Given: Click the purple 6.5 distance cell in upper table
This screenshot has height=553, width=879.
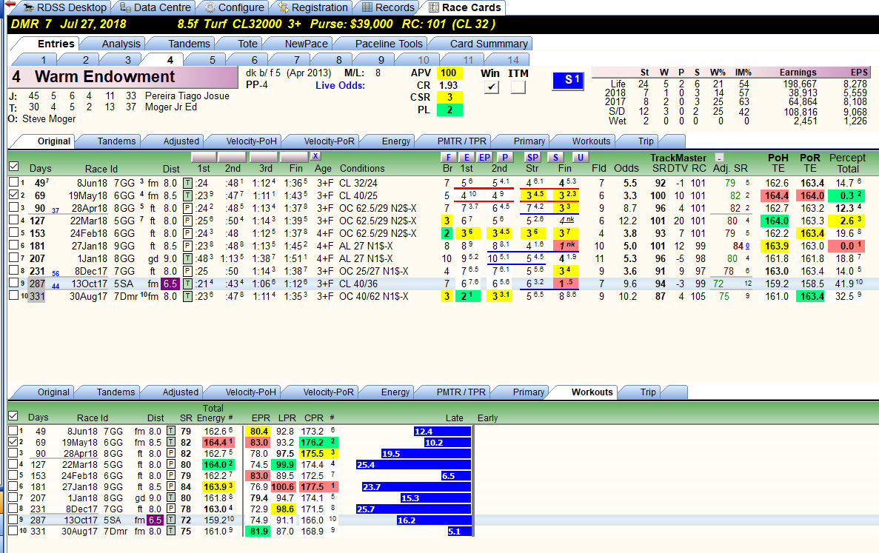Looking at the screenshot, I should 170,284.
